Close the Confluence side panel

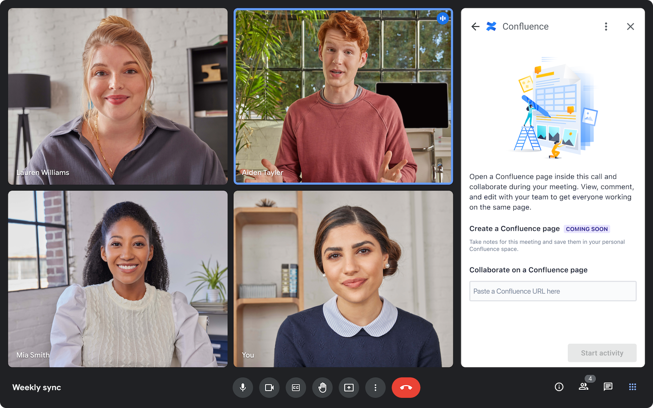click(631, 26)
